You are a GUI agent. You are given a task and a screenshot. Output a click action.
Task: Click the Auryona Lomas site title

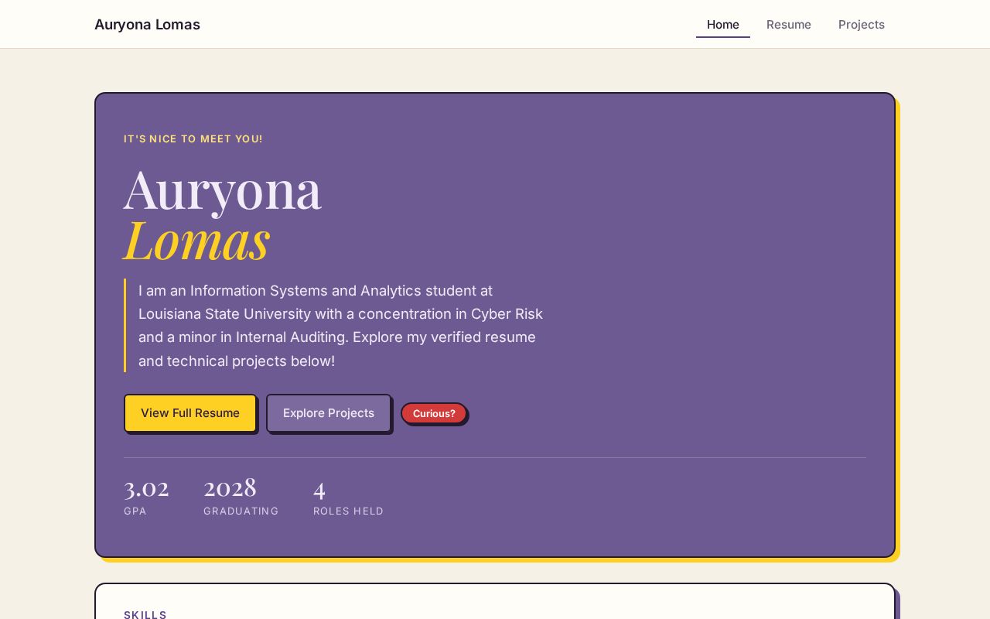pos(147,25)
